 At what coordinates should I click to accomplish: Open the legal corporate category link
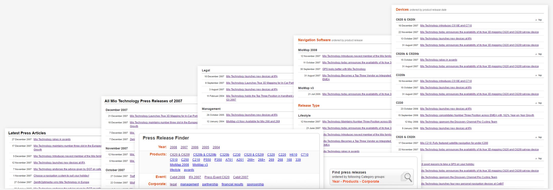point(173,184)
